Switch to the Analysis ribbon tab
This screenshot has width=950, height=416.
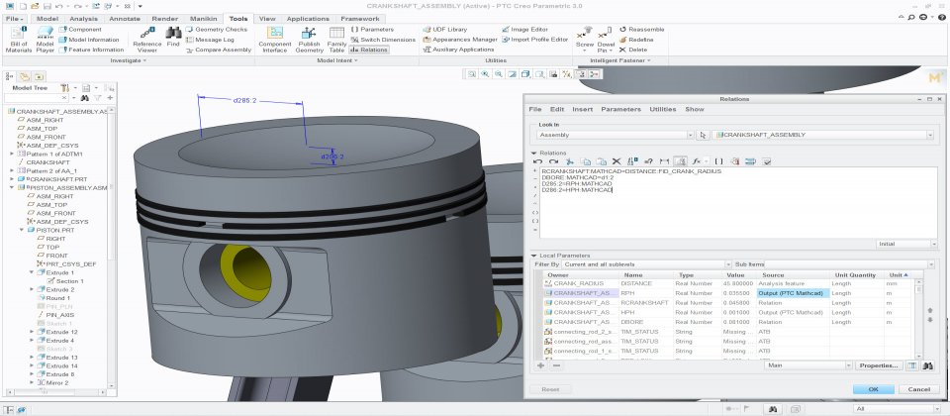point(83,18)
